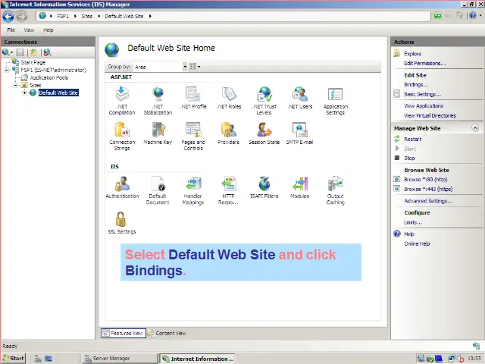485x364 pixels.
Task: Open .NET Roles feature
Action: 229,98
